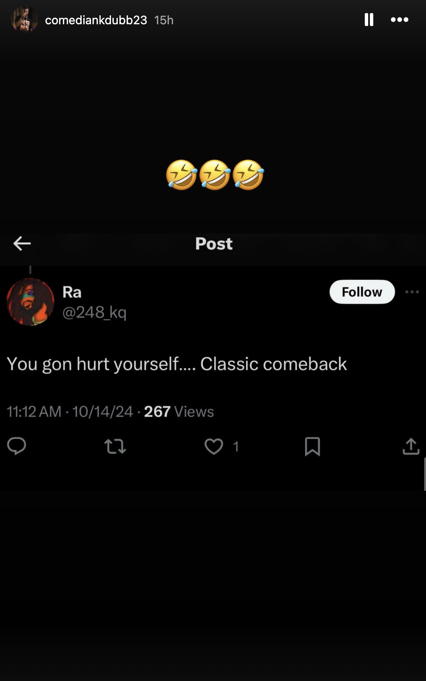Select the Ra display name
The image size is (426, 681).
coord(72,292)
